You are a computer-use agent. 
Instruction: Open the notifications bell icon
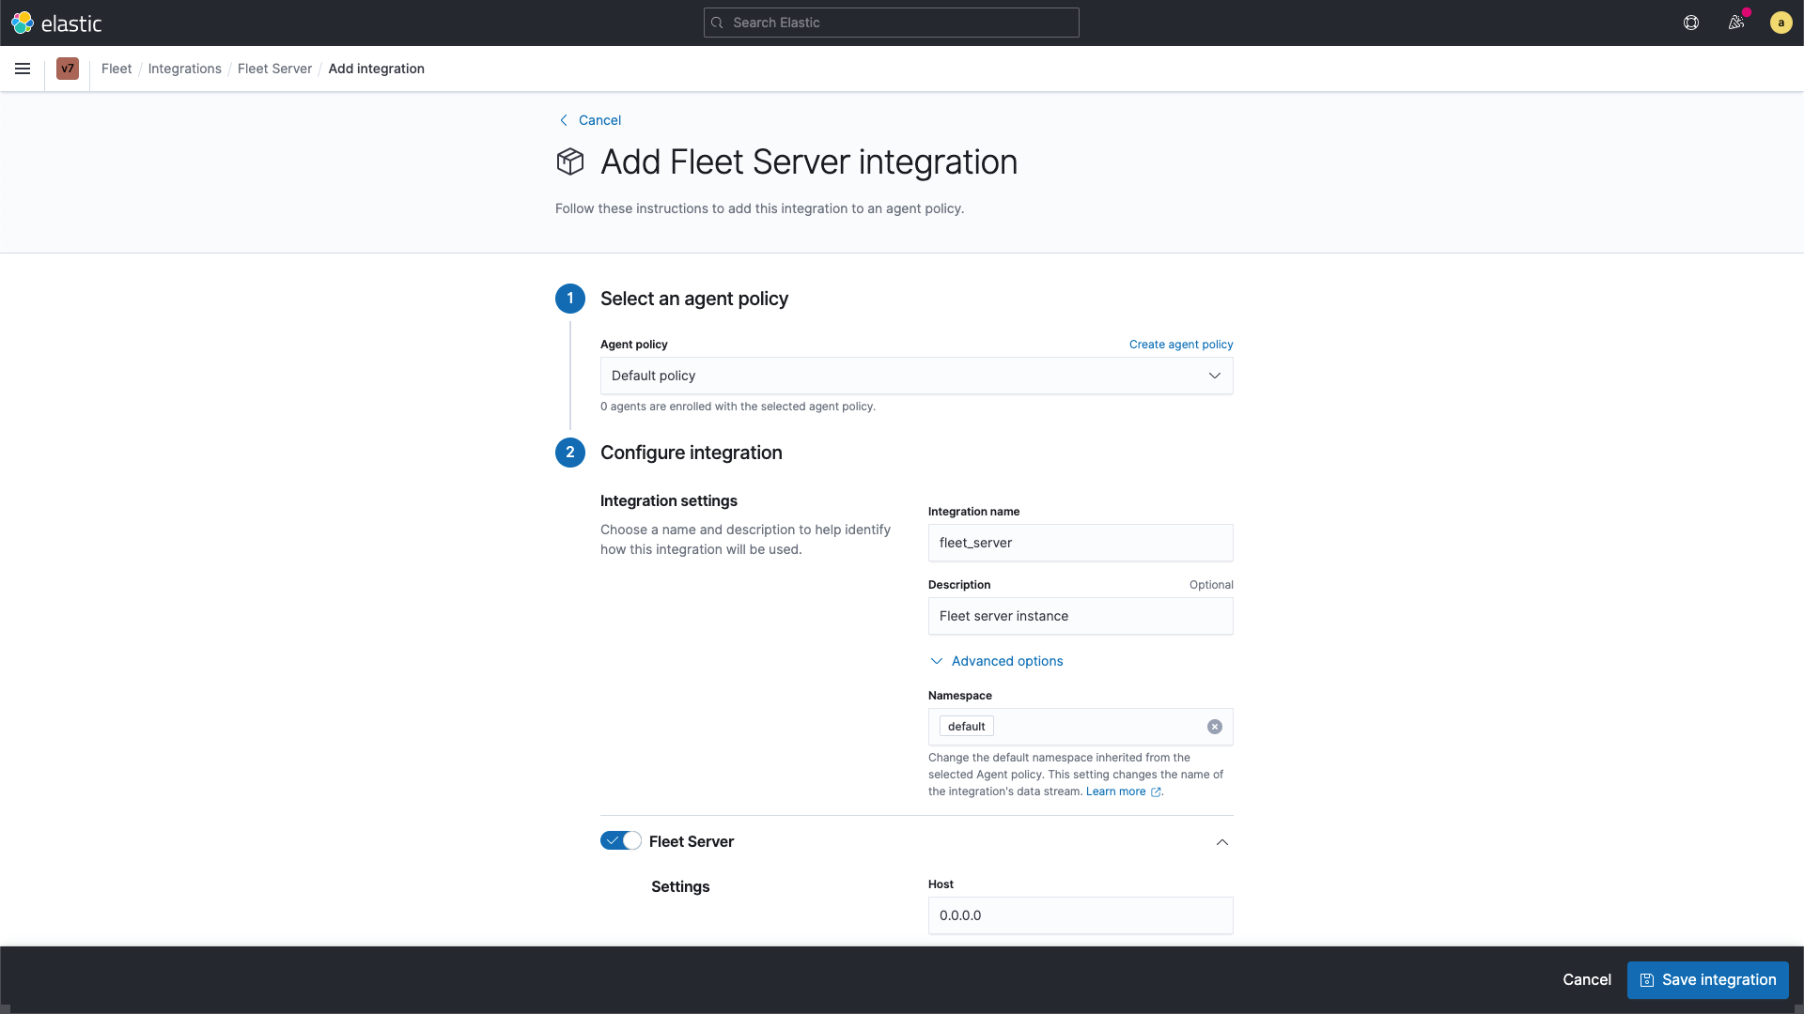tap(1735, 23)
